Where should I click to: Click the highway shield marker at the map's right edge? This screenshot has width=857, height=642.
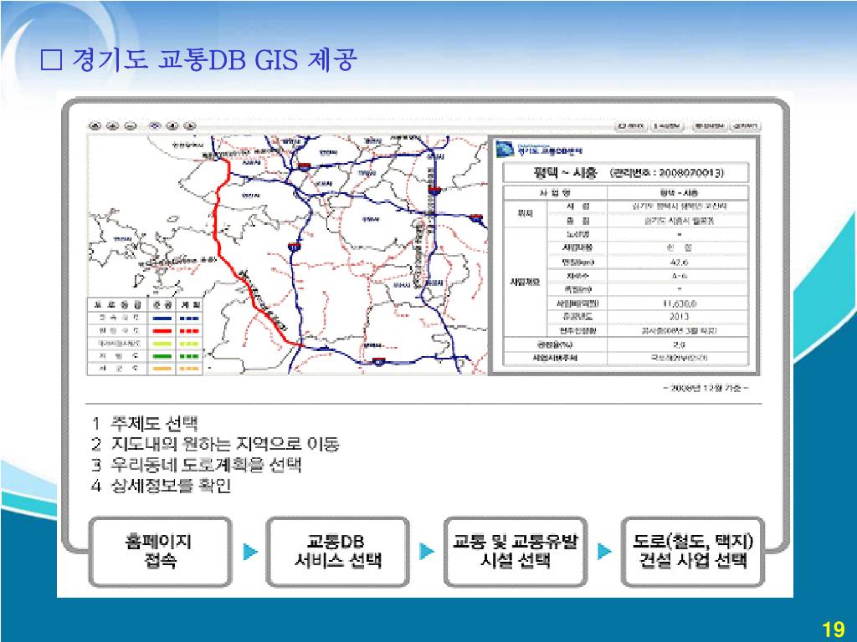click(x=476, y=218)
